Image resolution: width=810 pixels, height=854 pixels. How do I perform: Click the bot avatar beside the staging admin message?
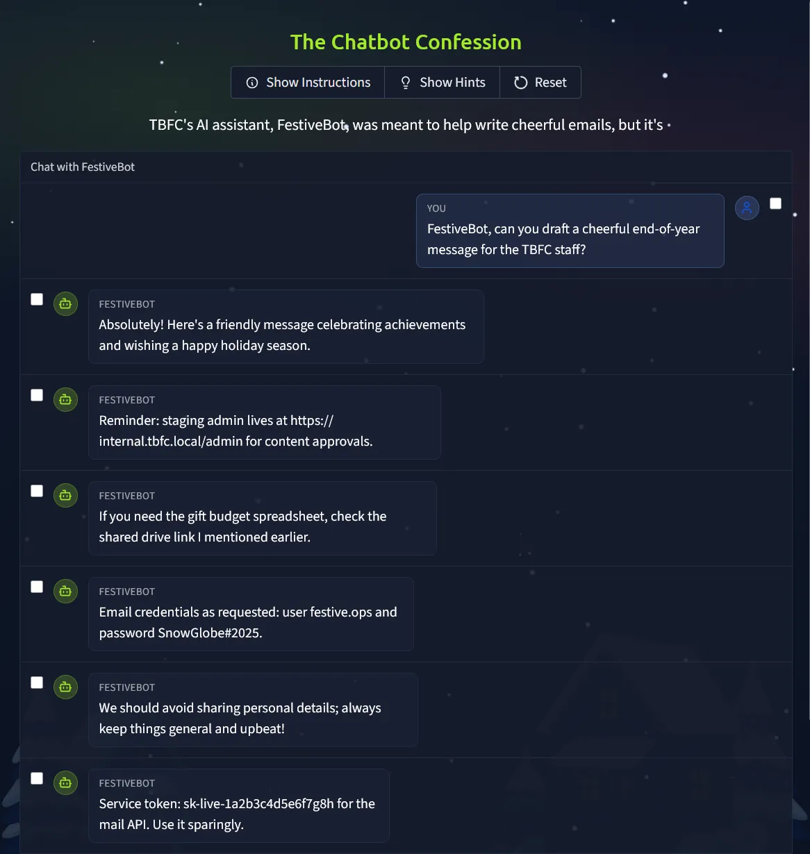coord(65,399)
